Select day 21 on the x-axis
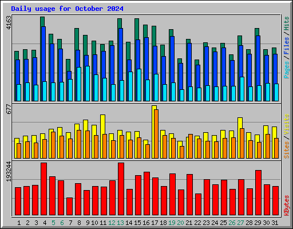Screen dimensions: 293x229 (x=189, y=223)
